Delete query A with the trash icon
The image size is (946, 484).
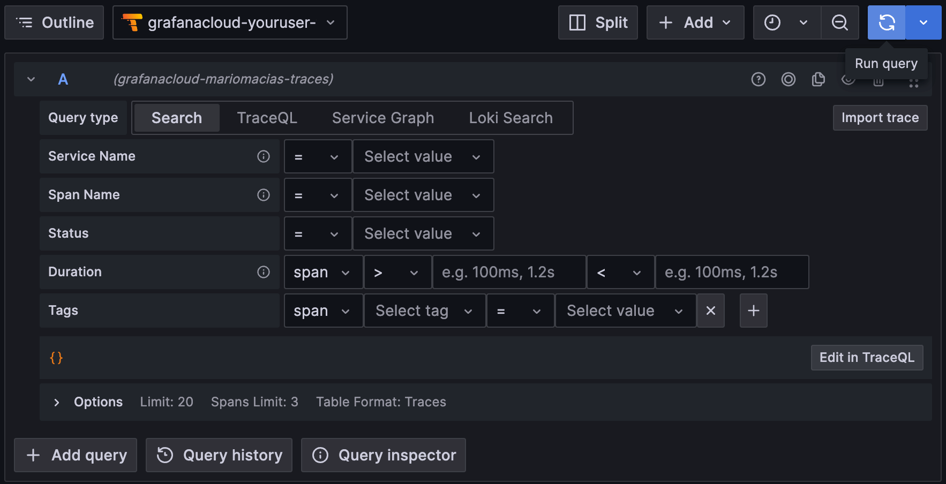879,80
